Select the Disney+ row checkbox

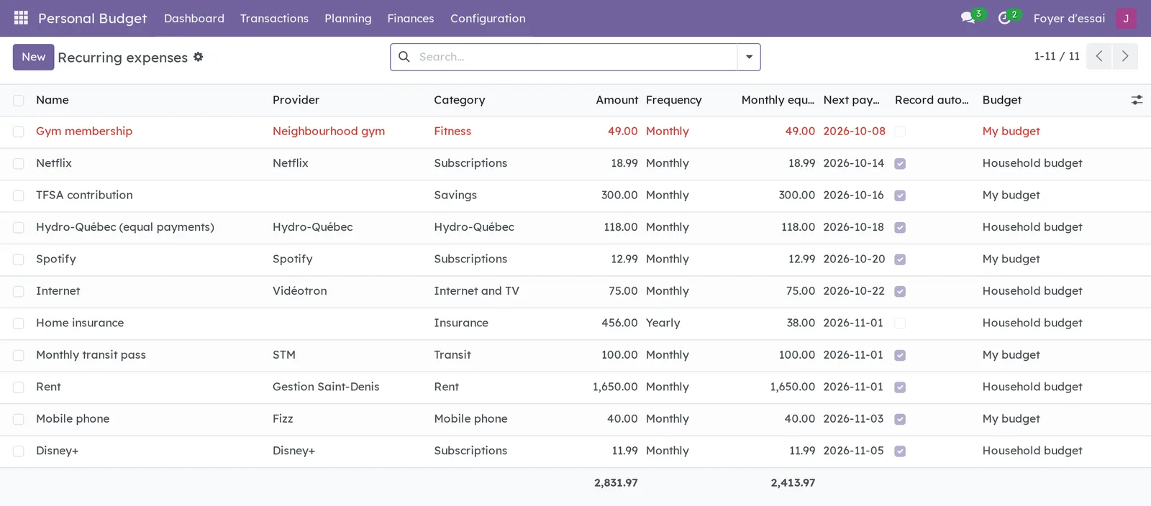[x=19, y=451]
